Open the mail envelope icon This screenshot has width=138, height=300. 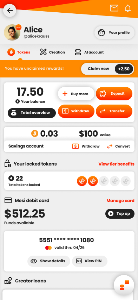point(114,8)
